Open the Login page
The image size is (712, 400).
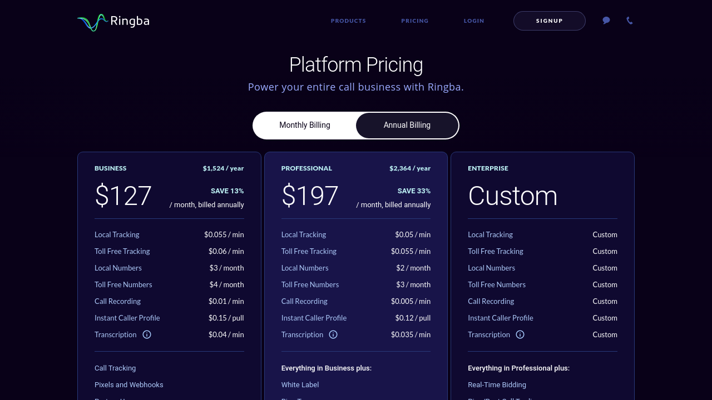(x=474, y=21)
